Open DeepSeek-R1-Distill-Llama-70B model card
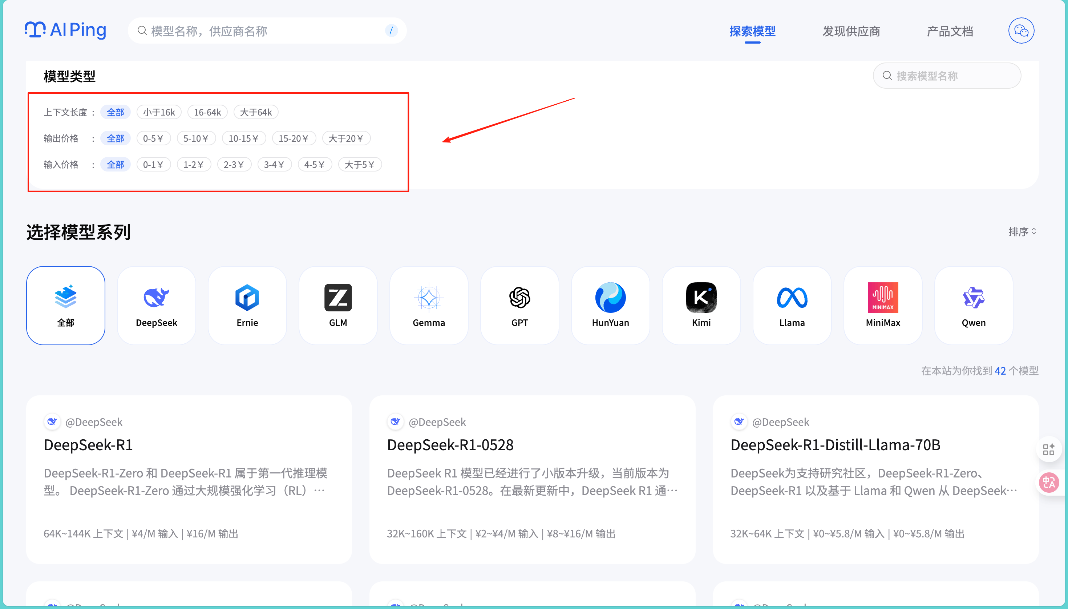Image resolution: width=1068 pixels, height=609 pixels. (835, 445)
